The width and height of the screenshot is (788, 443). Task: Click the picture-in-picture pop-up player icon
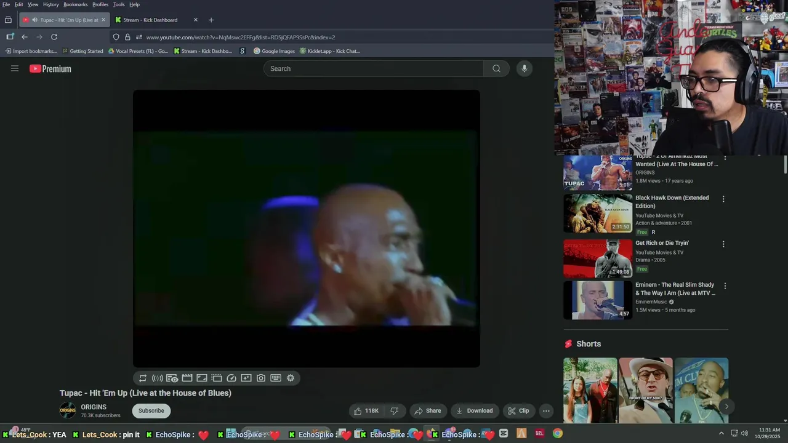coord(202,378)
